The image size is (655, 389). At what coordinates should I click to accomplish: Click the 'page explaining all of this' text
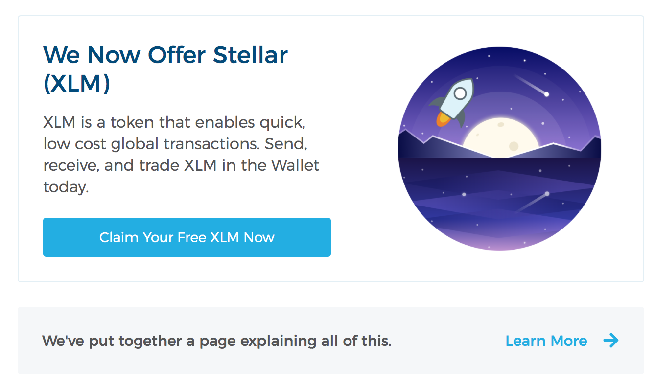coord(295,341)
